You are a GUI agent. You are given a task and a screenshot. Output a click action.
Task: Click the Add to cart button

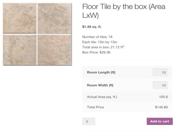(x=160, y=121)
